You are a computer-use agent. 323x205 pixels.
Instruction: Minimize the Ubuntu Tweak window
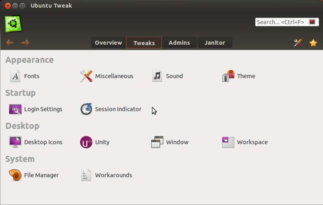tap(15, 6)
